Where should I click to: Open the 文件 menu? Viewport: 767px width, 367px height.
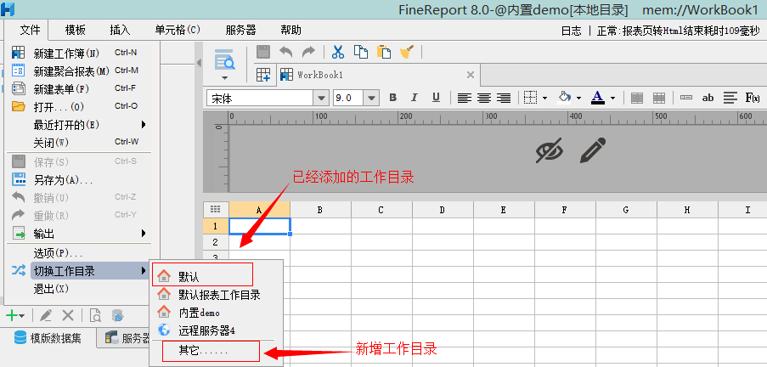click(31, 31)
